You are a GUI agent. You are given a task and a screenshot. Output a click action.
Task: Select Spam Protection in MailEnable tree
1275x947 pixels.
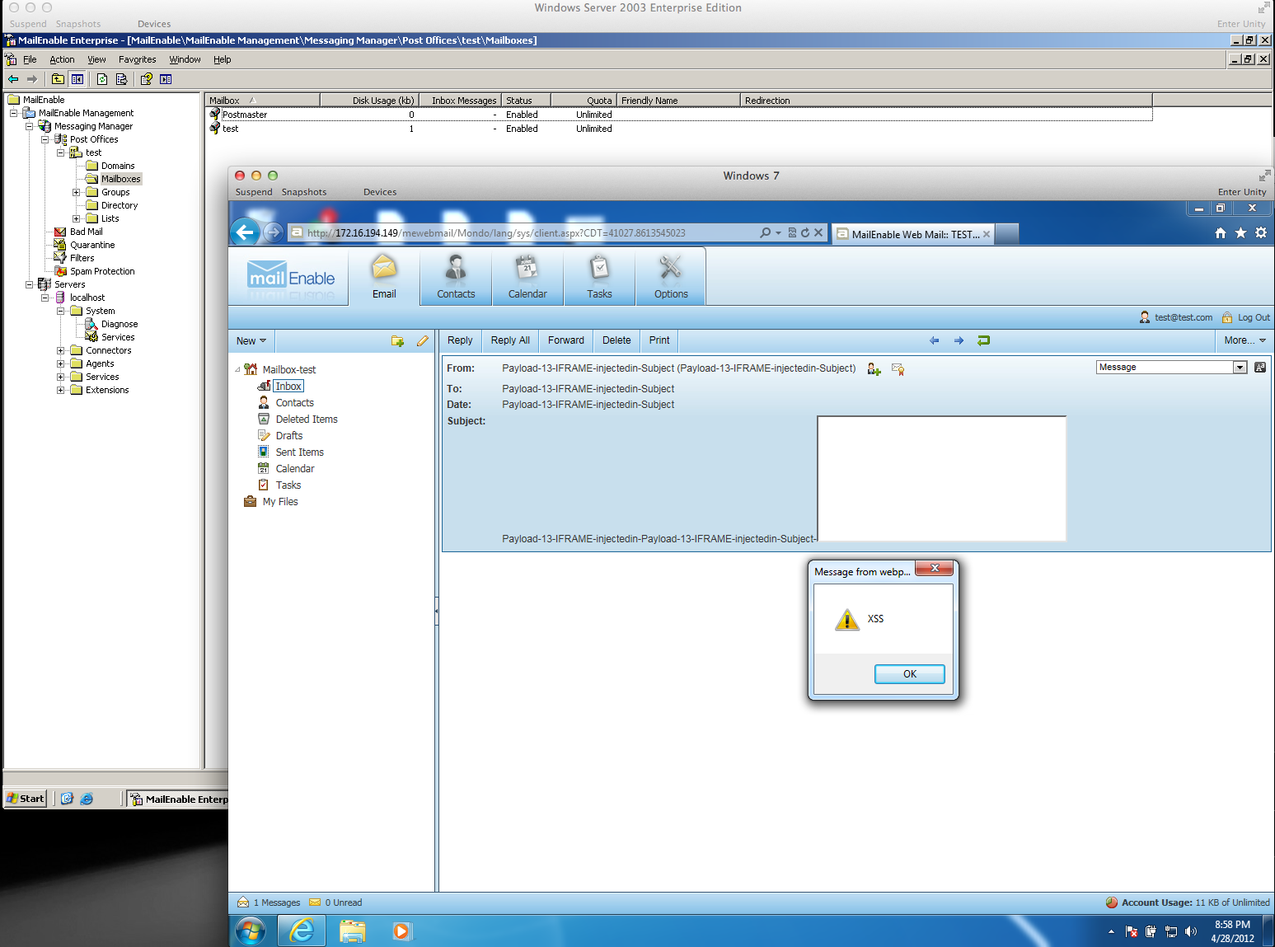(x=102, y=271)
